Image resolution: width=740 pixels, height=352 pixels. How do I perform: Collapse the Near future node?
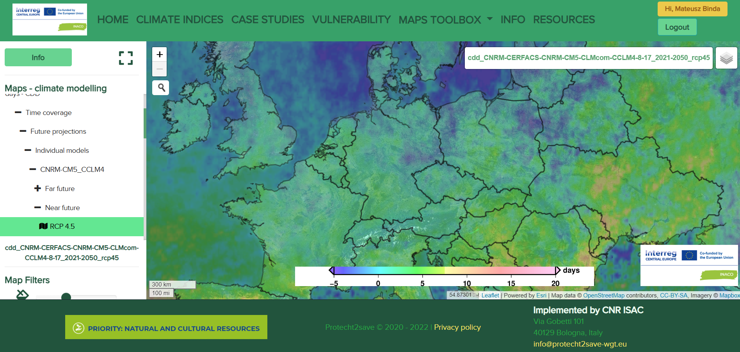click(37, 208)
